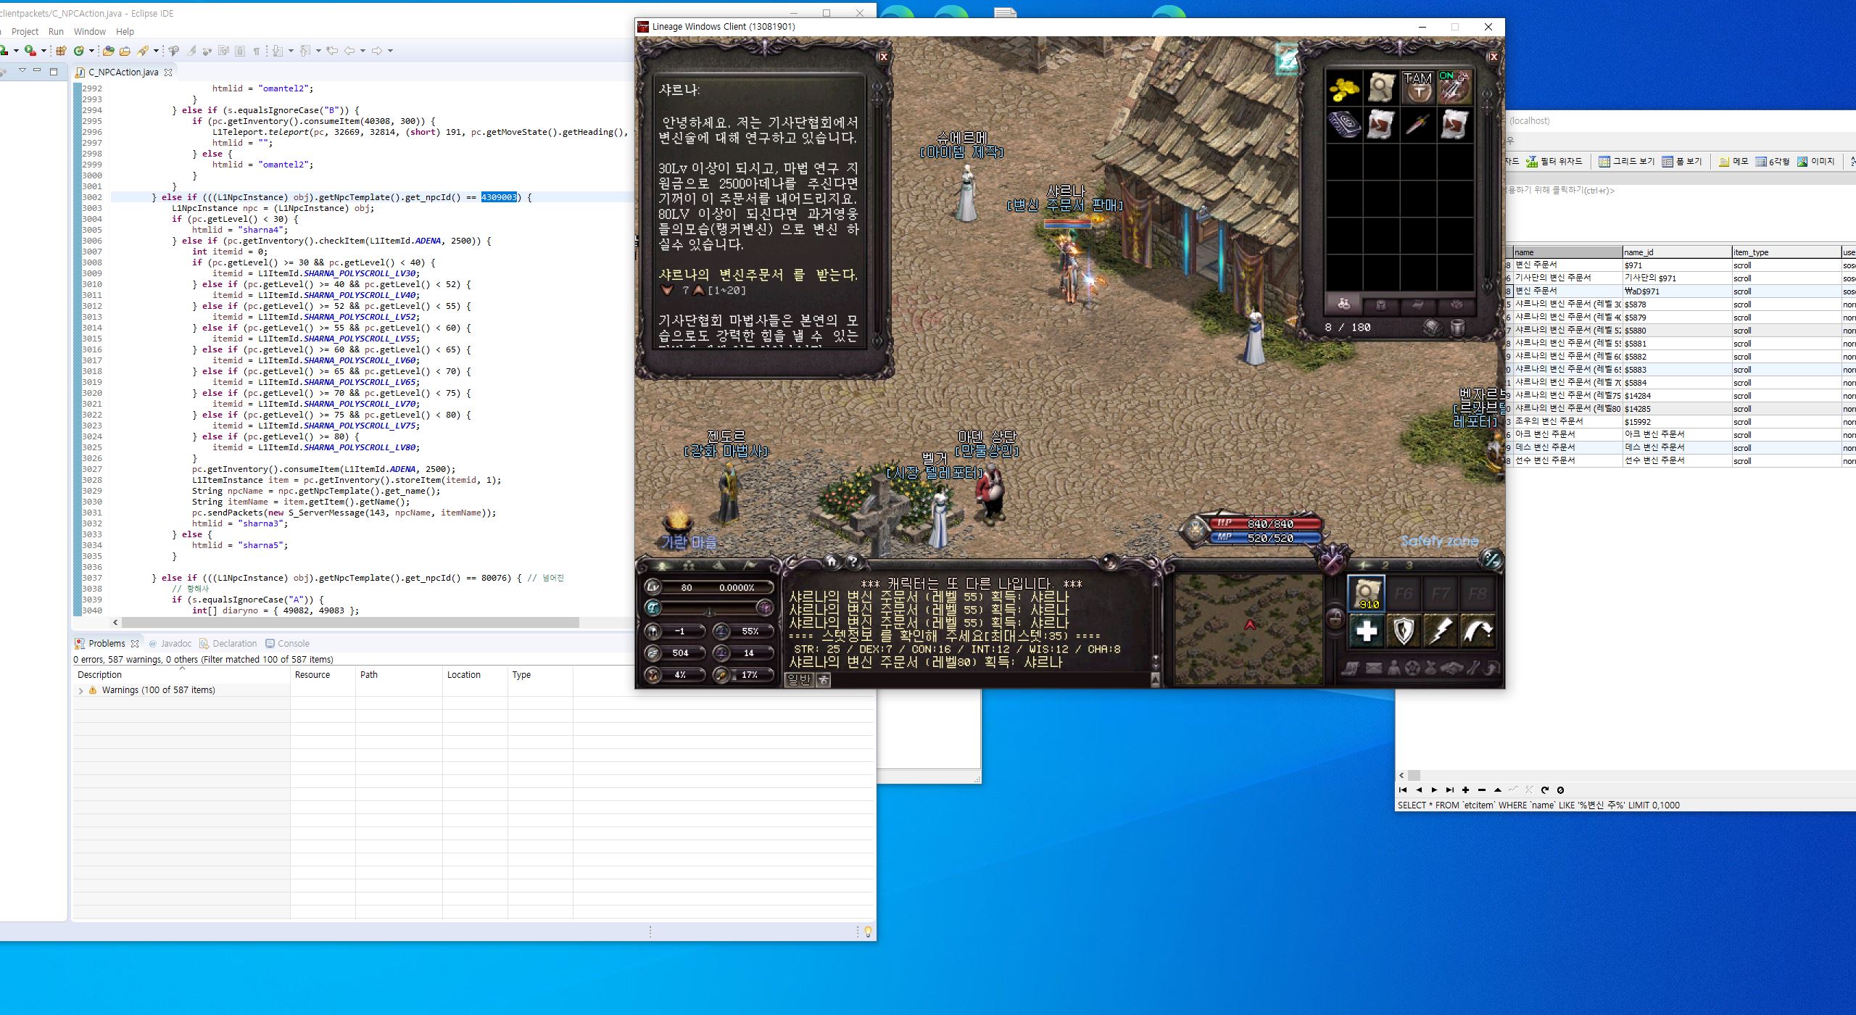
Task: Click 샤르나의 변신주문서 를 받는다 link
Action: pyautogui.click(x=758, y=275)
